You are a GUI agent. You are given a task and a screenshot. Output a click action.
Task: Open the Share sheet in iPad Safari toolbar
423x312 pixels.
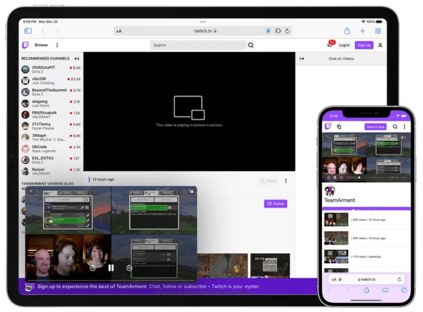pyautogui.click(x=347, y=31)
